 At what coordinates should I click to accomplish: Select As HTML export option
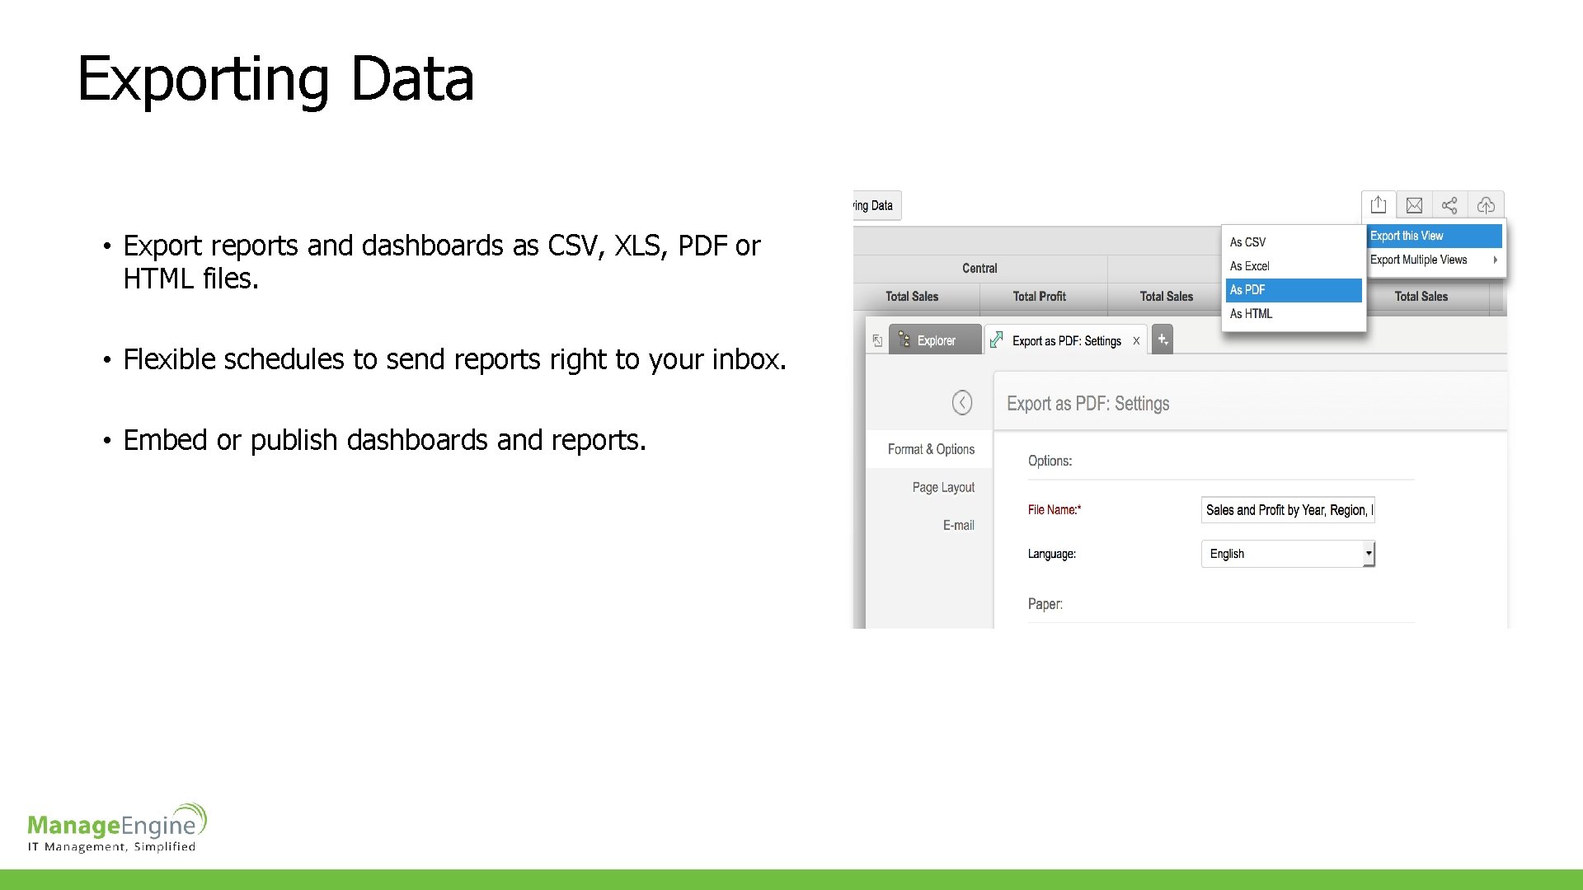(x=1251, y=314)
